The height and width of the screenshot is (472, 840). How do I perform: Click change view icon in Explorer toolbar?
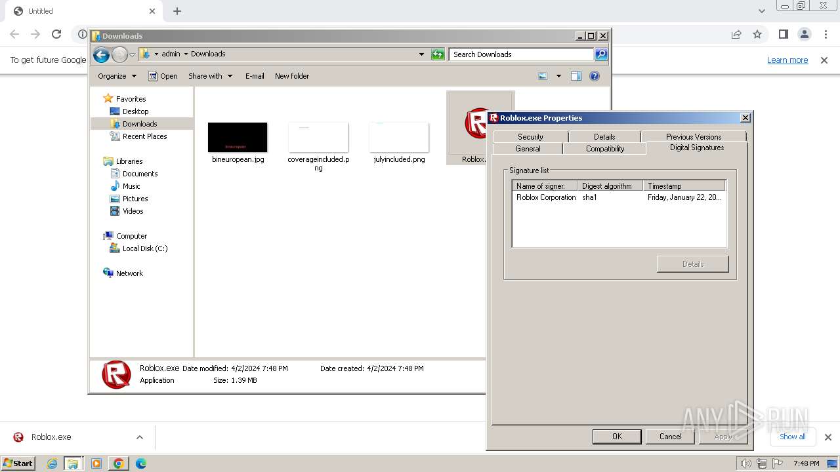pos(543,76)
